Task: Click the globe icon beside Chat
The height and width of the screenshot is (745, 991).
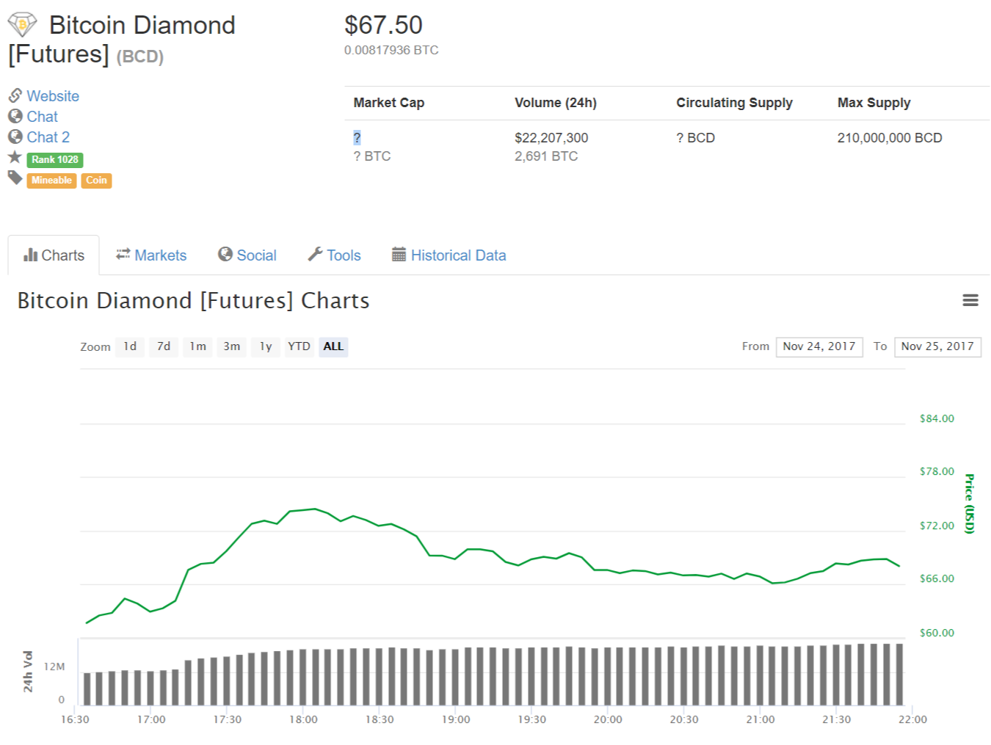Action: point(15,116)
